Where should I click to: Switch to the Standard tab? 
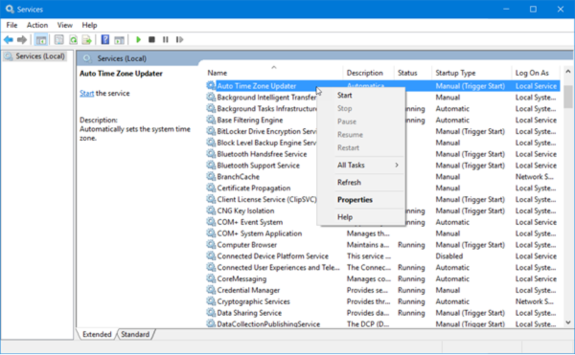coord(135,334)
